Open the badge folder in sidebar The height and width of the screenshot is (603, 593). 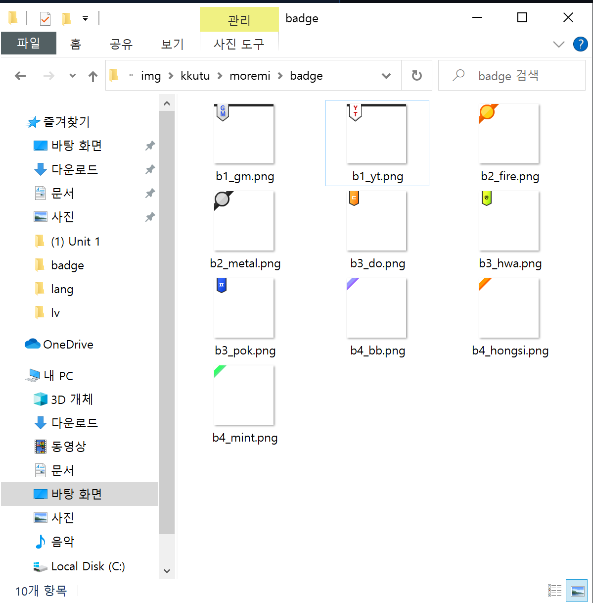pyautogui.click(x=60, y=265)
